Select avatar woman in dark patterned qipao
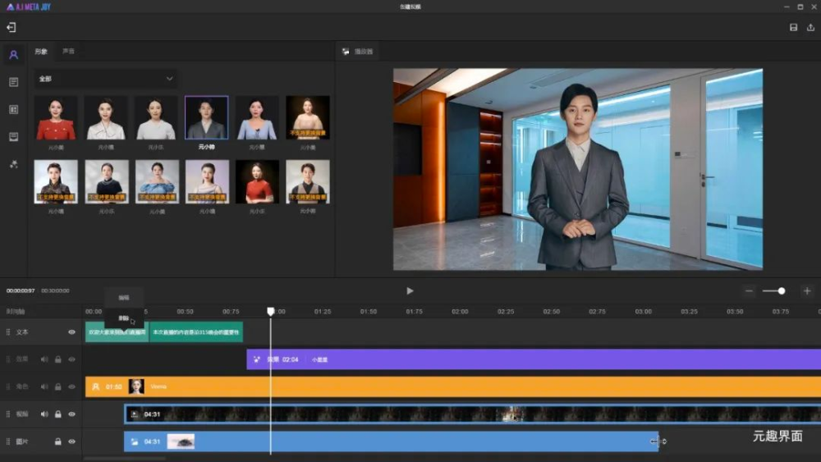The width and height of the screenshot is (821, 462). 56,181
